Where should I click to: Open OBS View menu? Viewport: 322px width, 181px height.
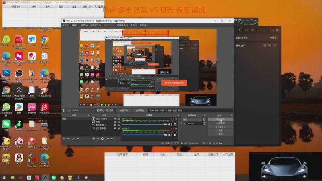(x=84, y=25)
